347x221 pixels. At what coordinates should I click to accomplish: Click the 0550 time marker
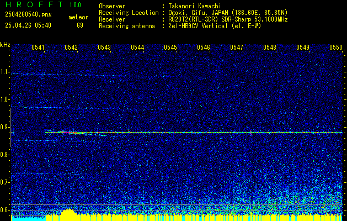[x=336, y=47]
